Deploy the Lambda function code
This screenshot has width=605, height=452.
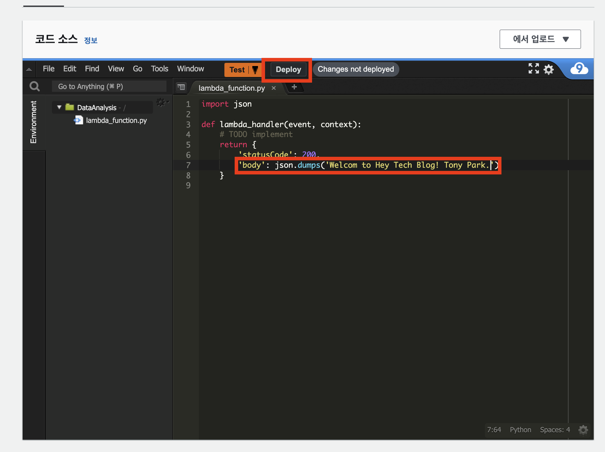288,70
